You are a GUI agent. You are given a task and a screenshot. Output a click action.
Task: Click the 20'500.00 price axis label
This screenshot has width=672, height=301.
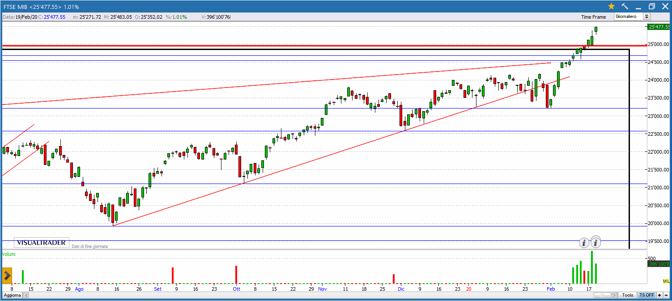(x=659, y=205)
